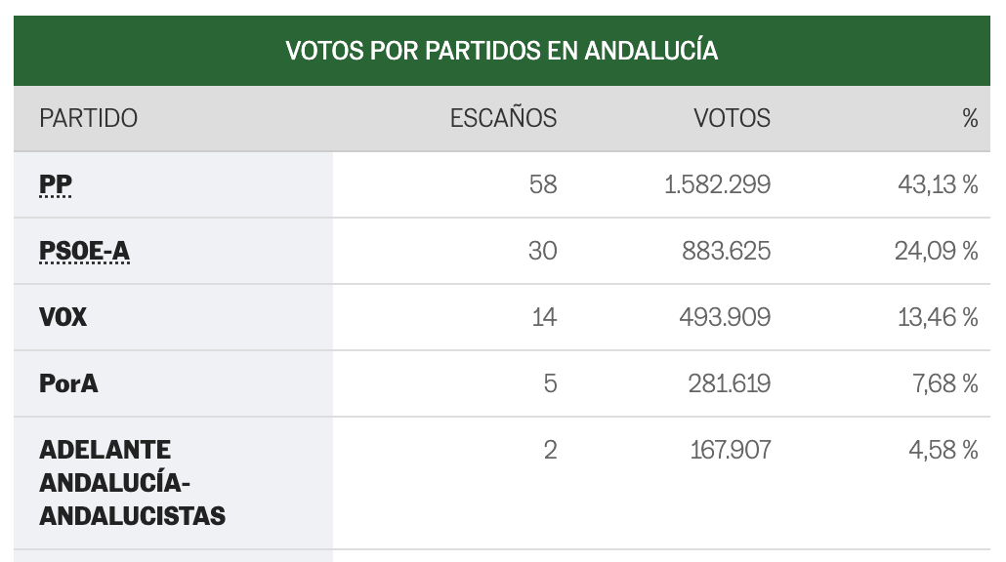1006x562 pixels.
Task: Click the Votos por partidos en Andalucía title
Action: (502, 51)
